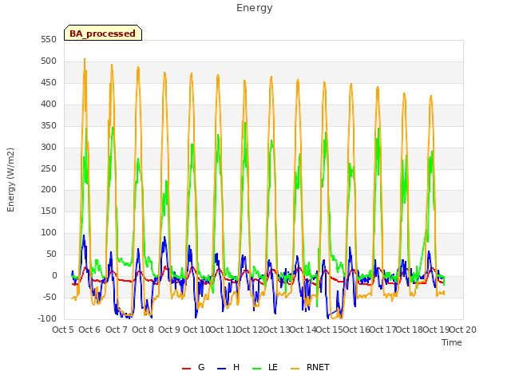511x383 pixels.
Task: Click the Oct 14 x-axis date label
Action: [303, 330]
